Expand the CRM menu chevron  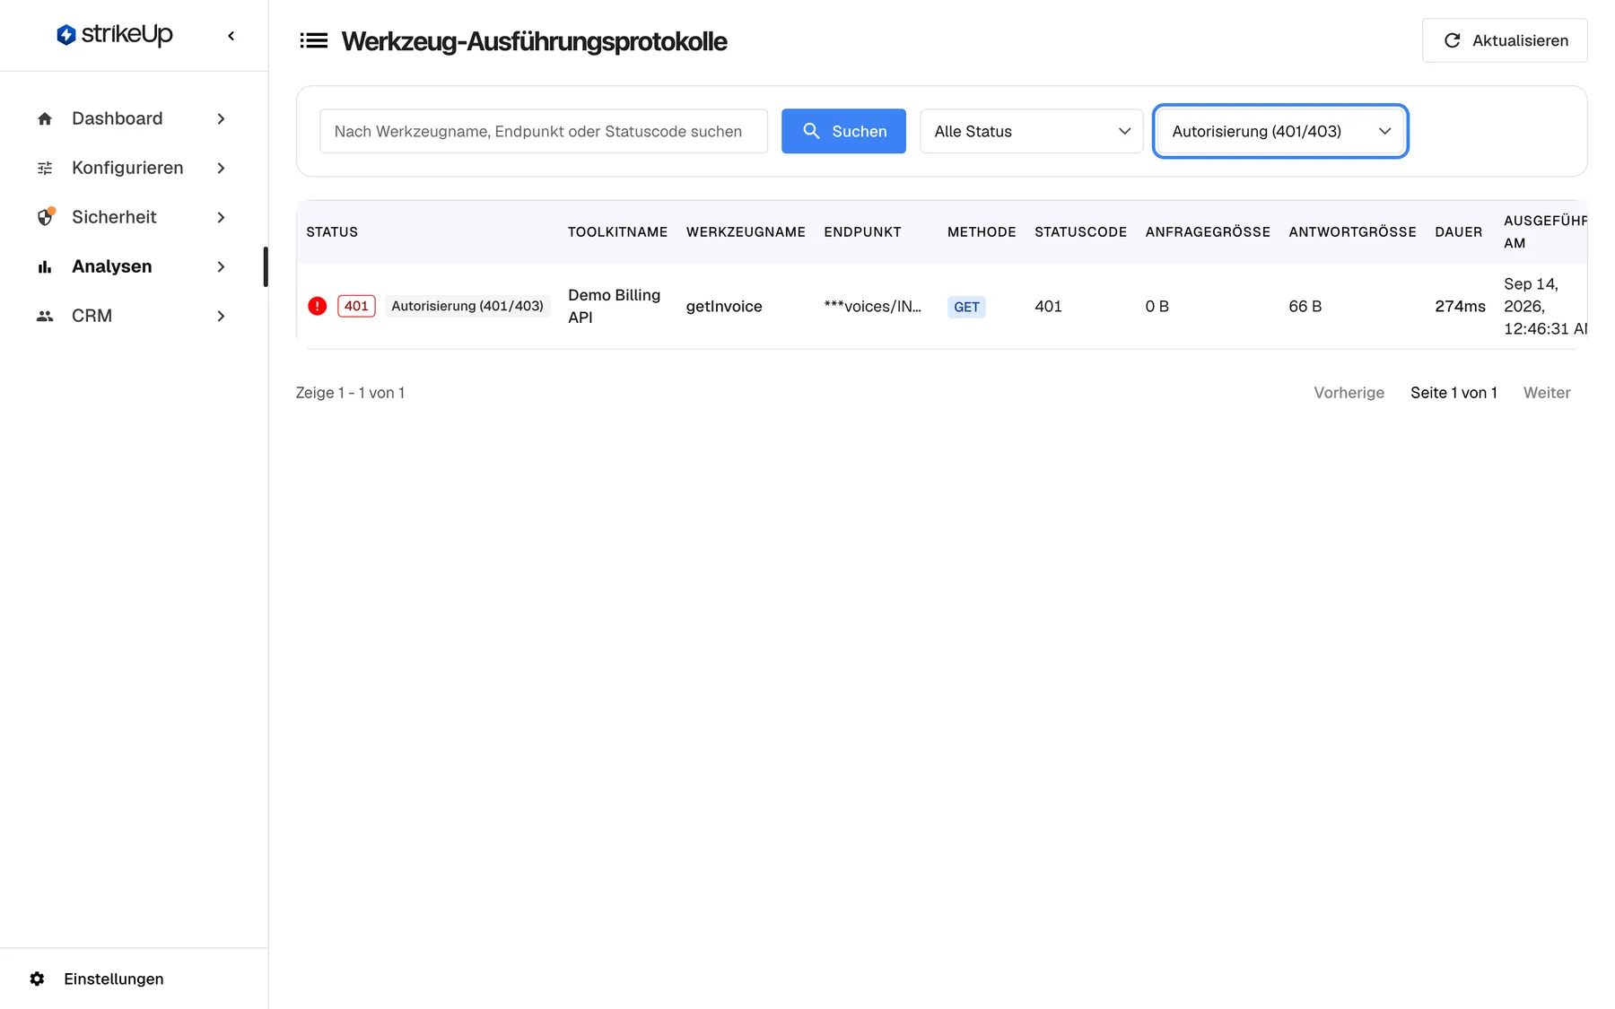tap(221, 316)
